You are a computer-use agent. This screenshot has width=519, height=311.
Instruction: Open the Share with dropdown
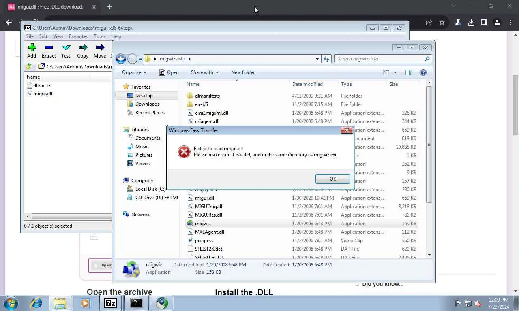click(x=204, y=72)
